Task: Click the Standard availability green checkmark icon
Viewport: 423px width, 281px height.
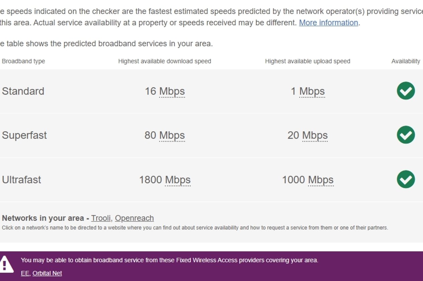Action: (x=406, y=91)
